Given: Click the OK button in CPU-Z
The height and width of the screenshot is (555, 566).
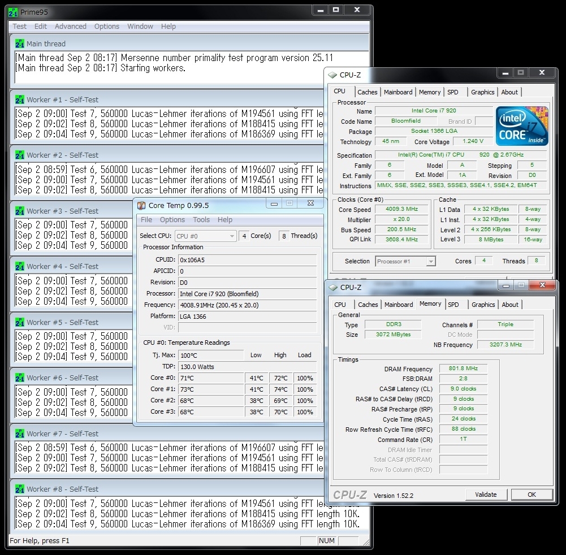Looking at the screenshot, I should click(532, 495).
